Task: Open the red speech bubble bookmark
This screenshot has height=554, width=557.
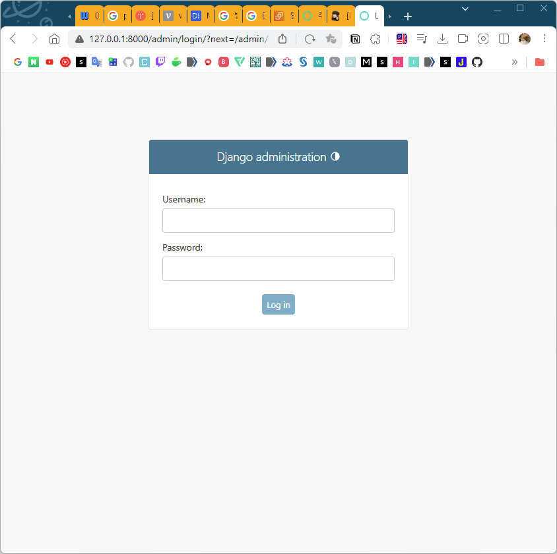Action: 208,62
